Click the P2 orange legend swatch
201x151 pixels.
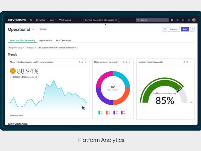tap(107, 113)
